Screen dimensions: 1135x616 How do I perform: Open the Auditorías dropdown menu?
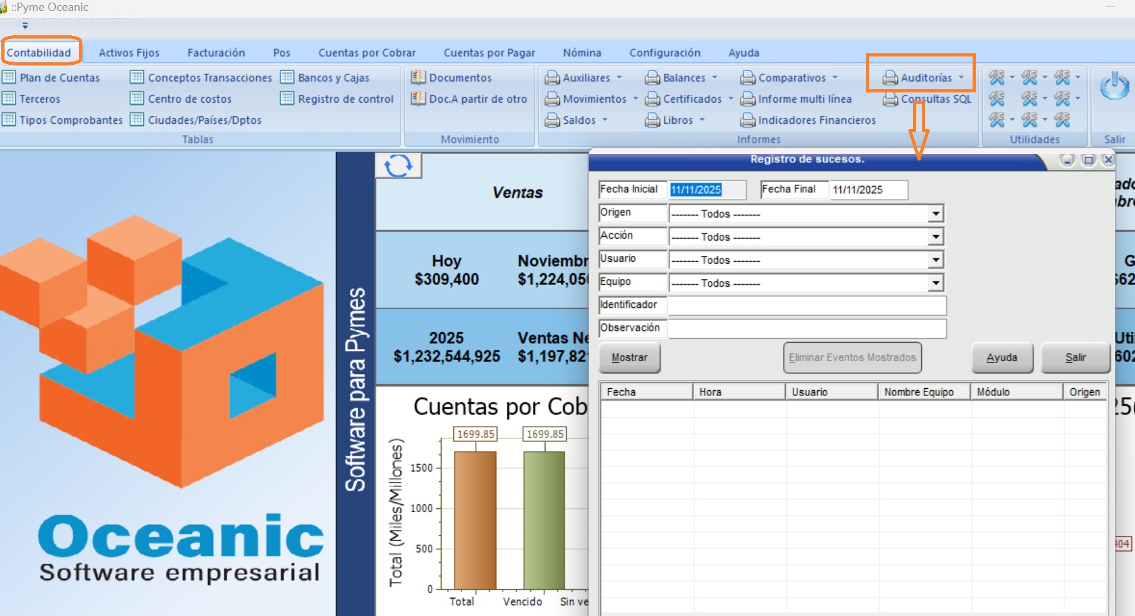pyautogui.click(x=924, y=78)
